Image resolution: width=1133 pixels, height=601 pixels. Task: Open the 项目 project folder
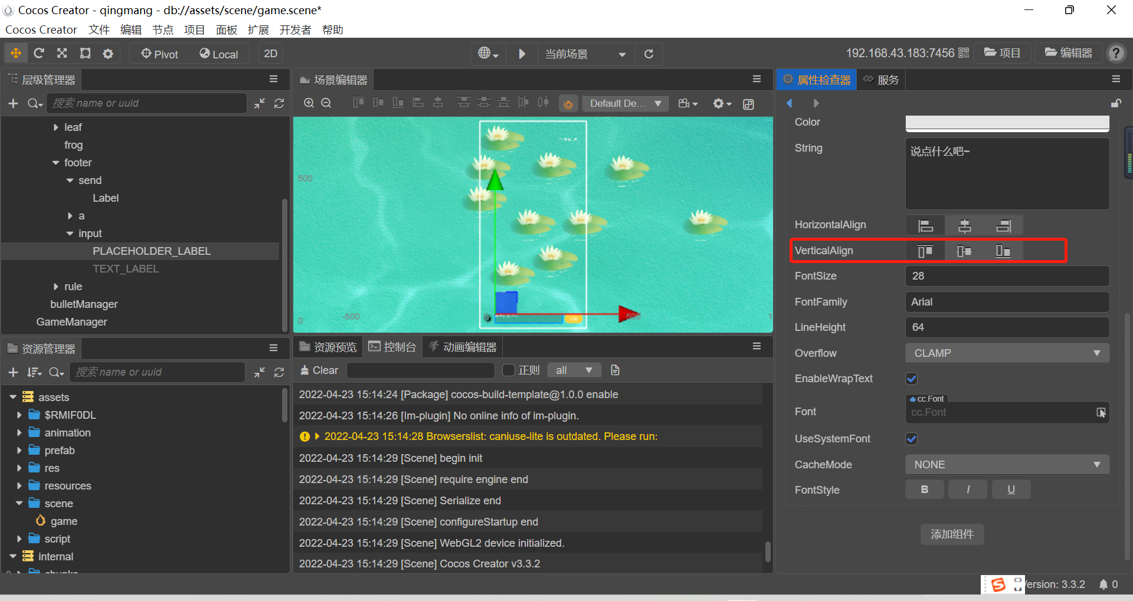pos(1003,53)
